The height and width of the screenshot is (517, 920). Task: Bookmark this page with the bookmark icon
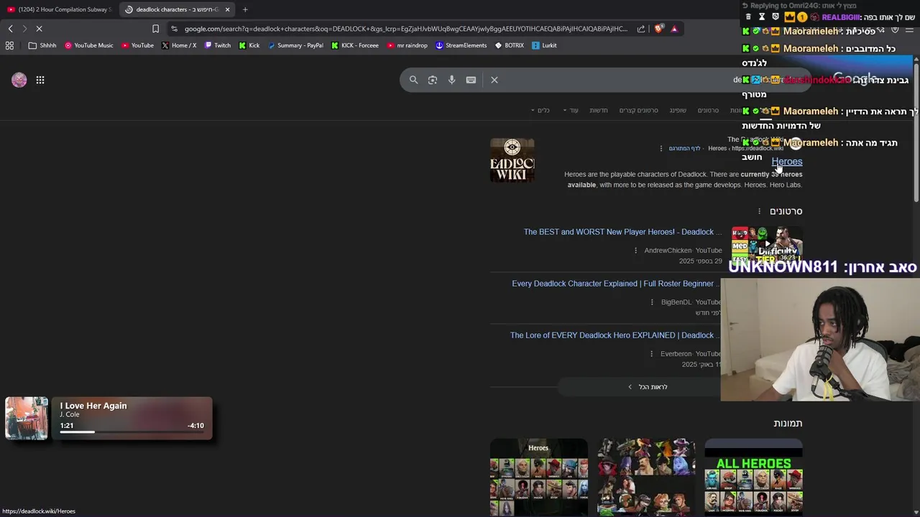click(x=155, y=29)
